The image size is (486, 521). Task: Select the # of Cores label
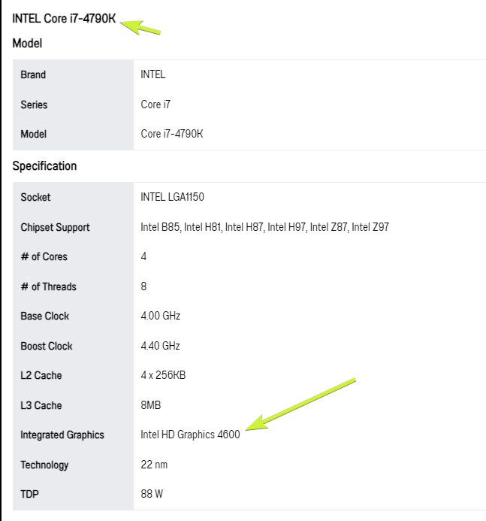(44, 256)
